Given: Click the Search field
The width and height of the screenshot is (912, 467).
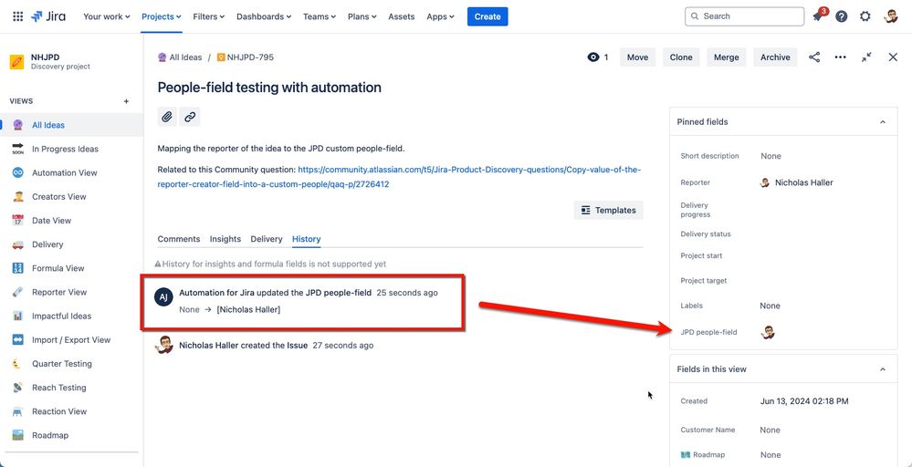Looking at the screenshot, I should pos(745,16).
